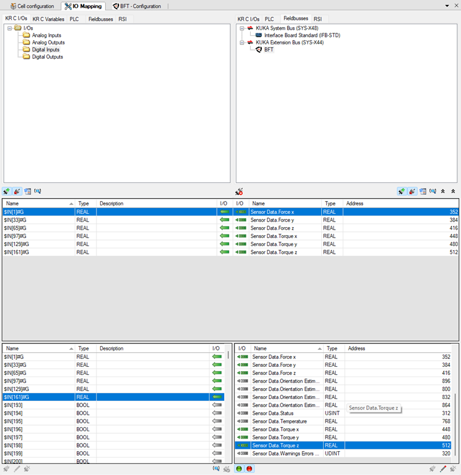Collapse the KUKA System Bus (SYS-X48) node
This screenshot has height=475, width=461.
tap(242, 28)
